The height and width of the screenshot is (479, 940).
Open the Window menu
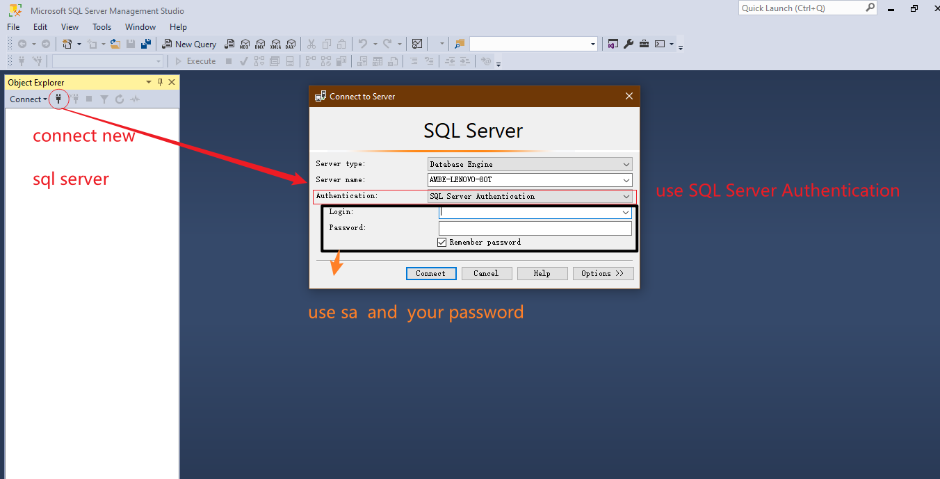[140, 27]
